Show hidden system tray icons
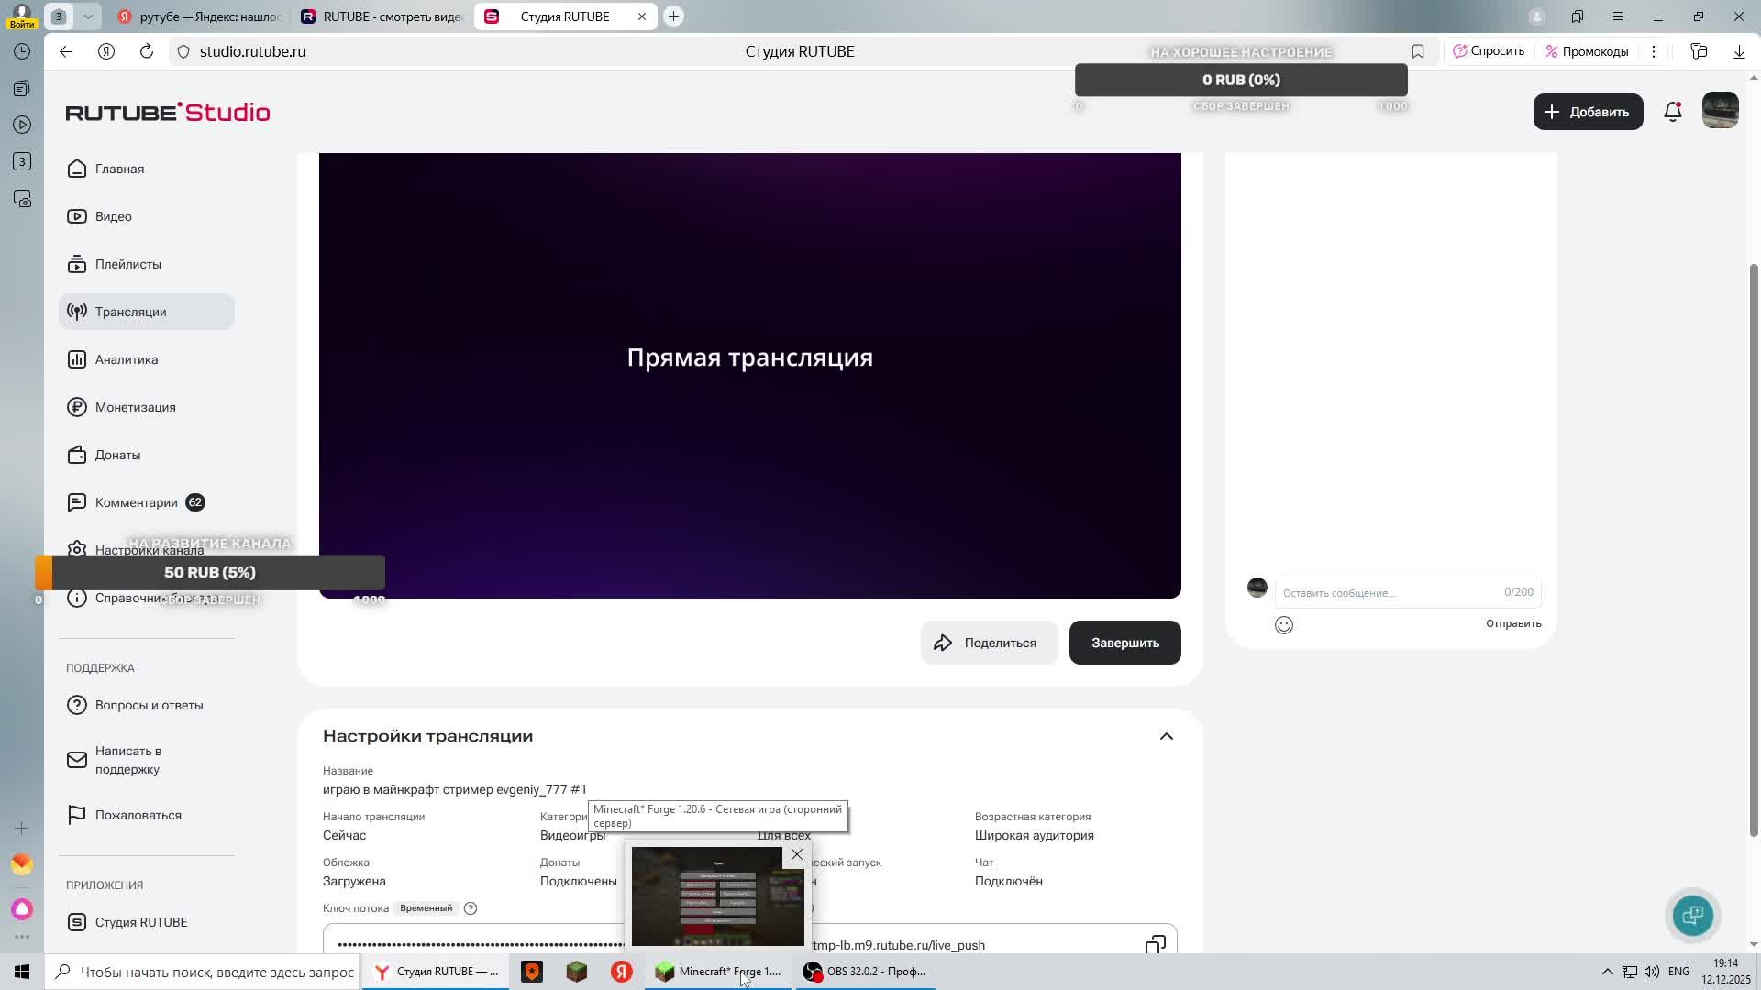Image resolution: width=1761 pixels, height=990 pixels. click(x=1607, y=972)
